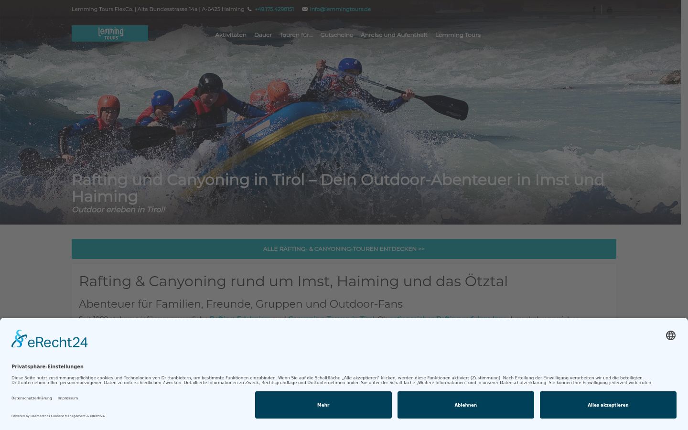Click the Privatsphäre-Einstellungen heading

[x=47, y=366]
